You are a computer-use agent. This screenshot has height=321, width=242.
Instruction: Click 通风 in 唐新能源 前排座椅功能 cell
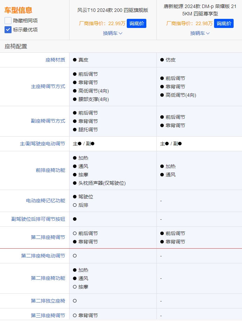tap(170, 175)
